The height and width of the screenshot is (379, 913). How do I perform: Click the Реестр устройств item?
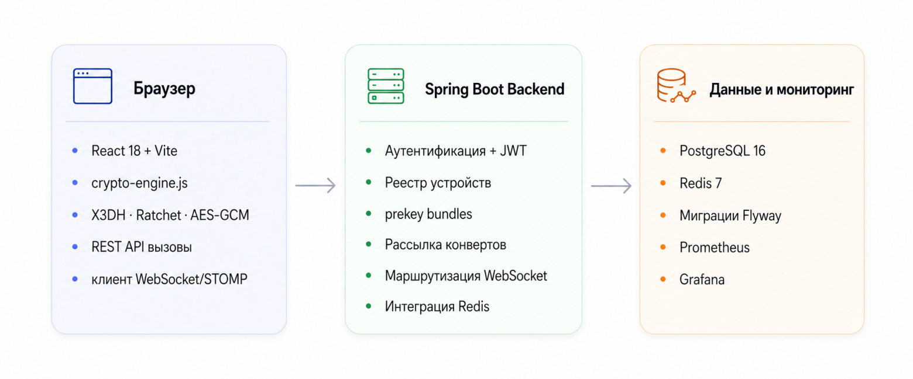tap(438, 183)
